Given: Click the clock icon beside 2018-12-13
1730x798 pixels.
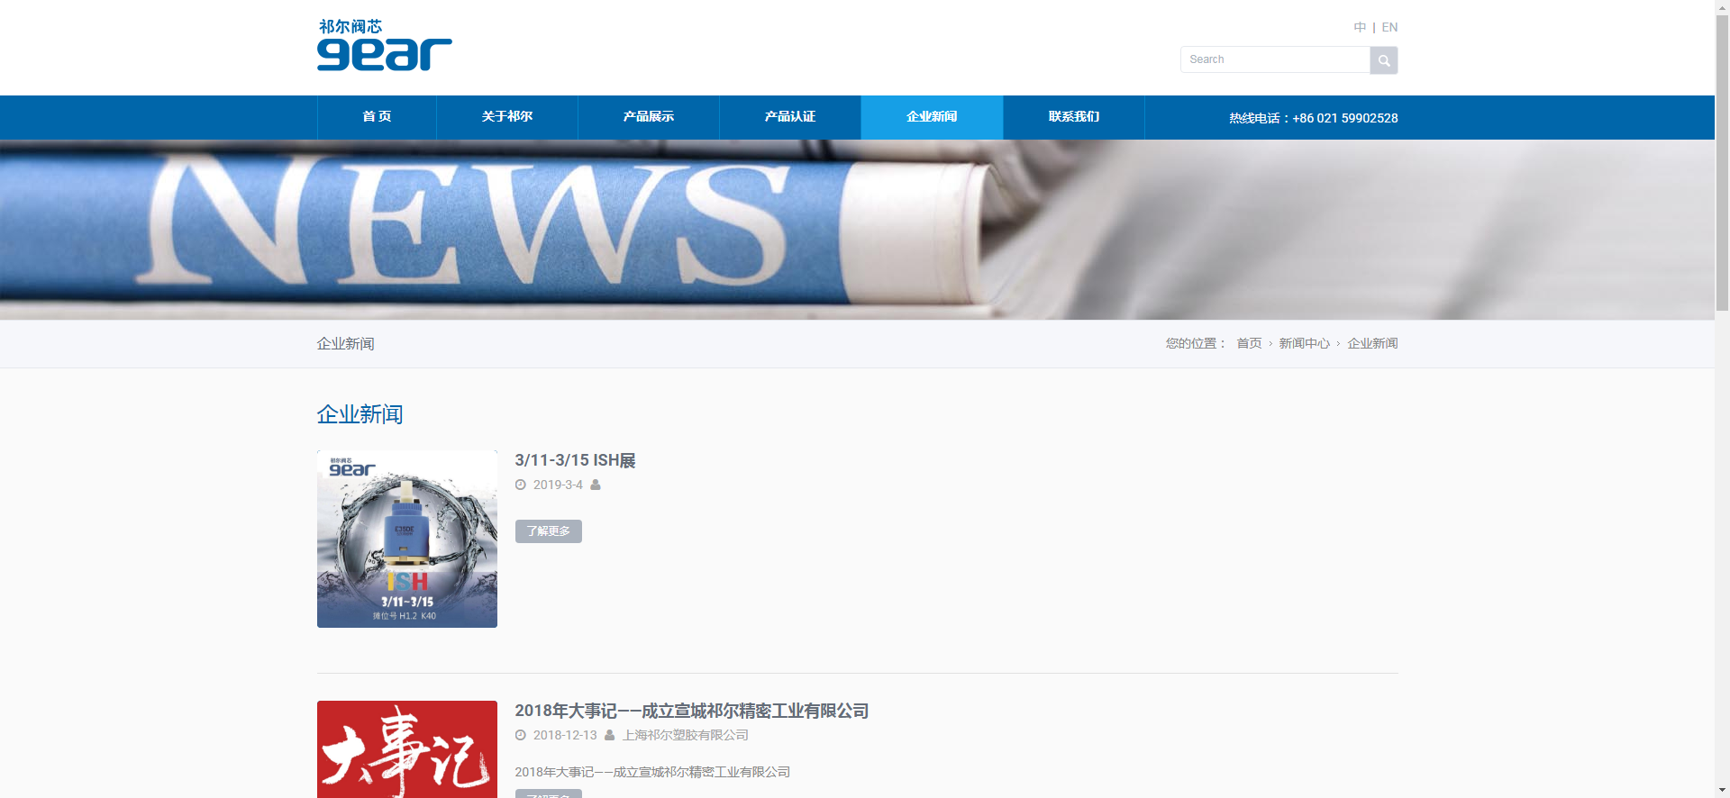Looking at the screenshot, I should (521, 735).
